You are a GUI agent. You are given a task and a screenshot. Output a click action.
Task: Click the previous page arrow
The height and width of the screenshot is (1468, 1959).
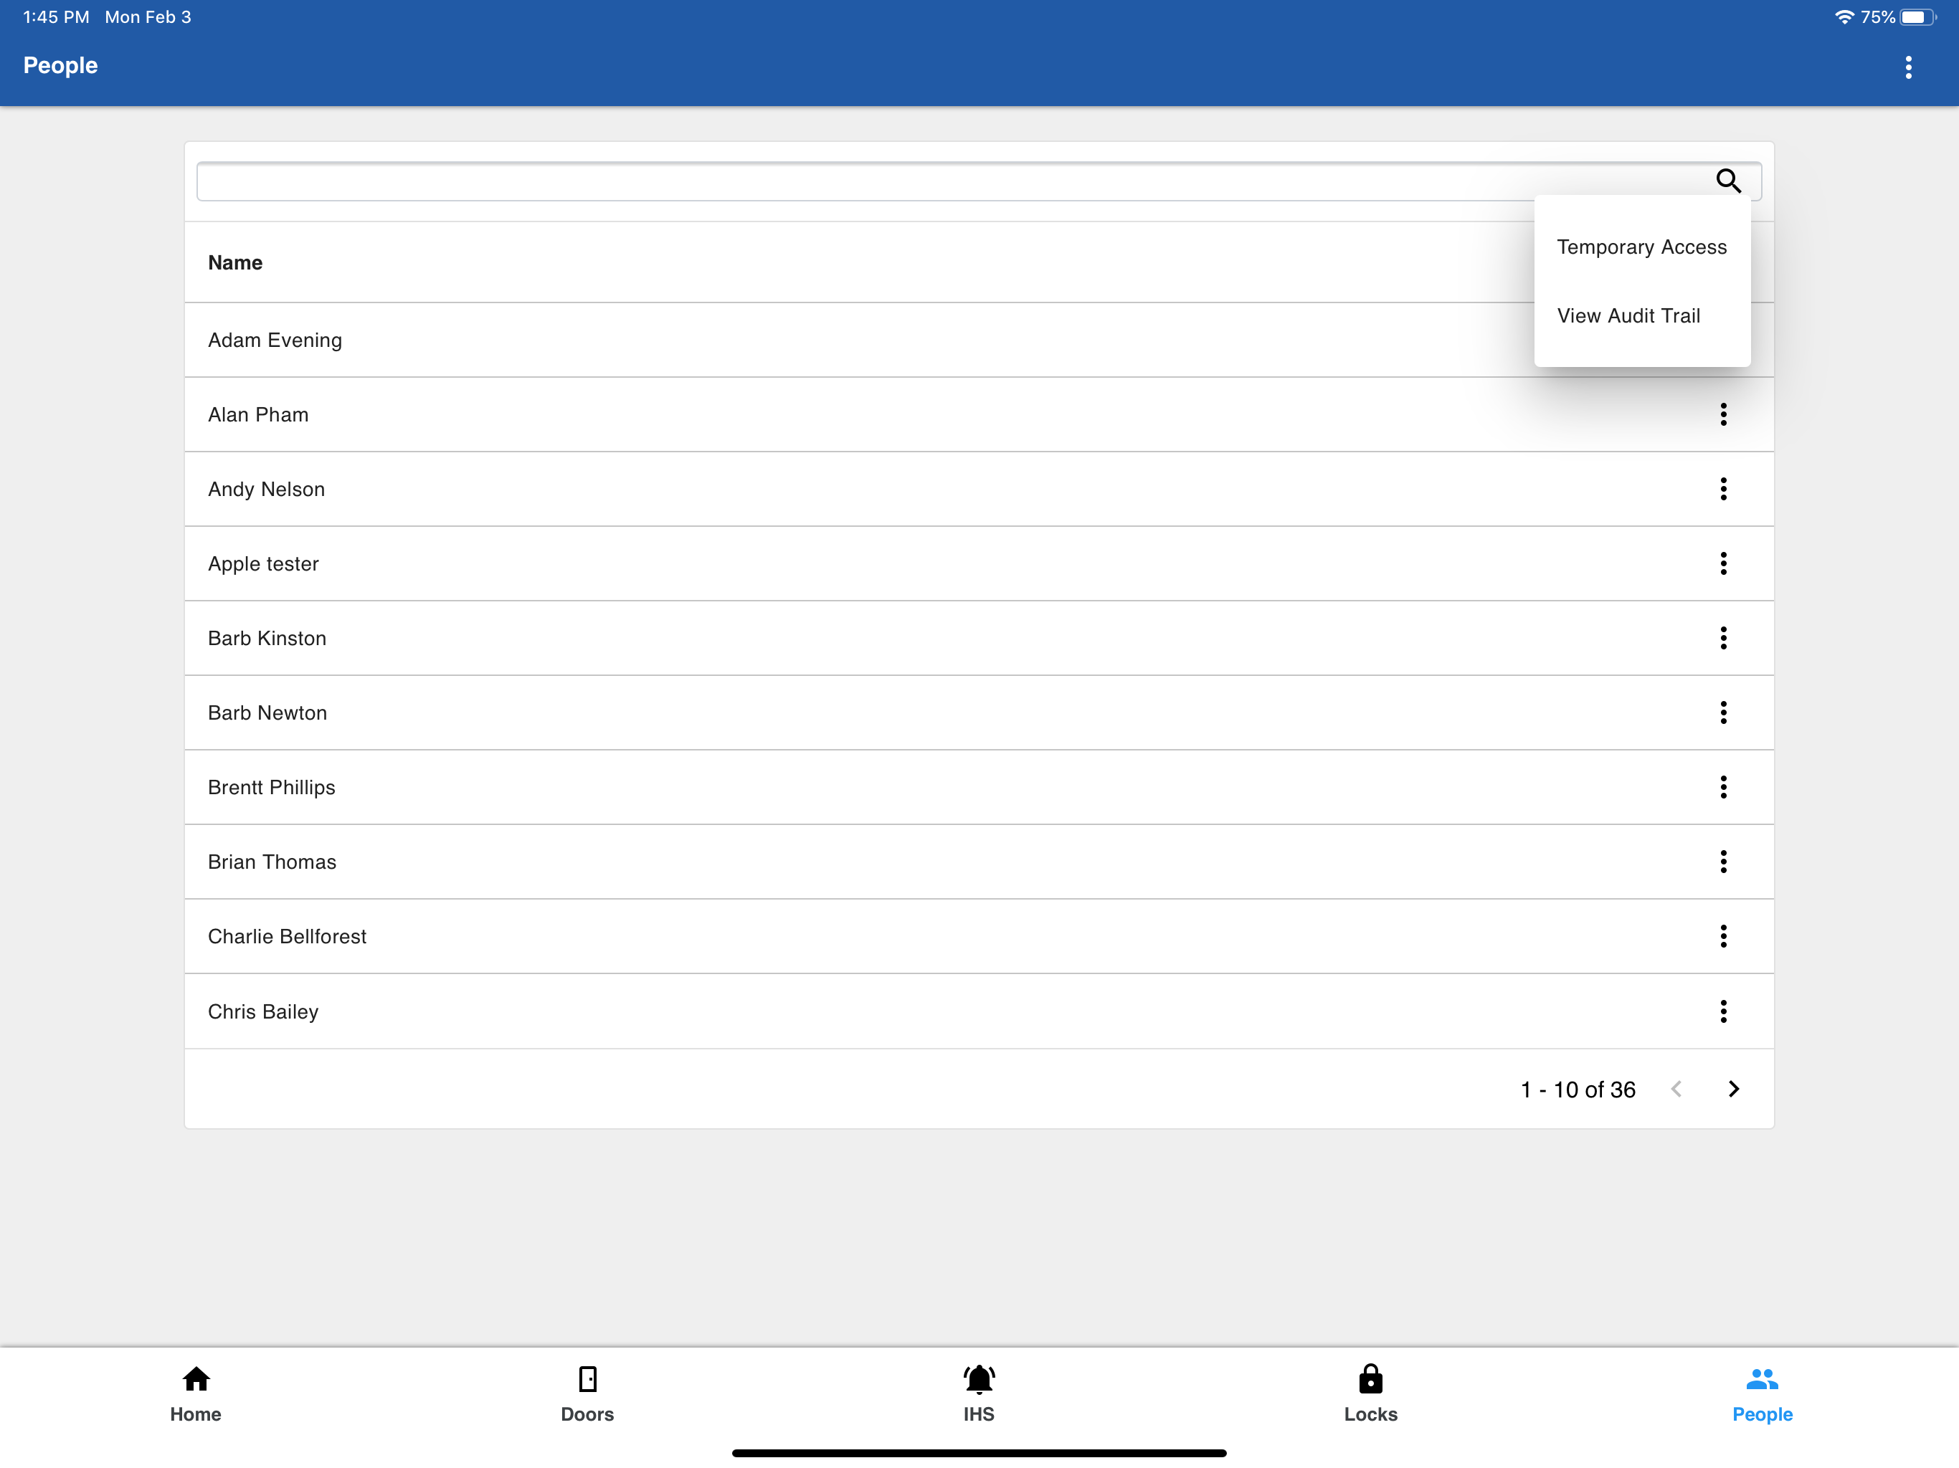[x=1676, y=1089]
